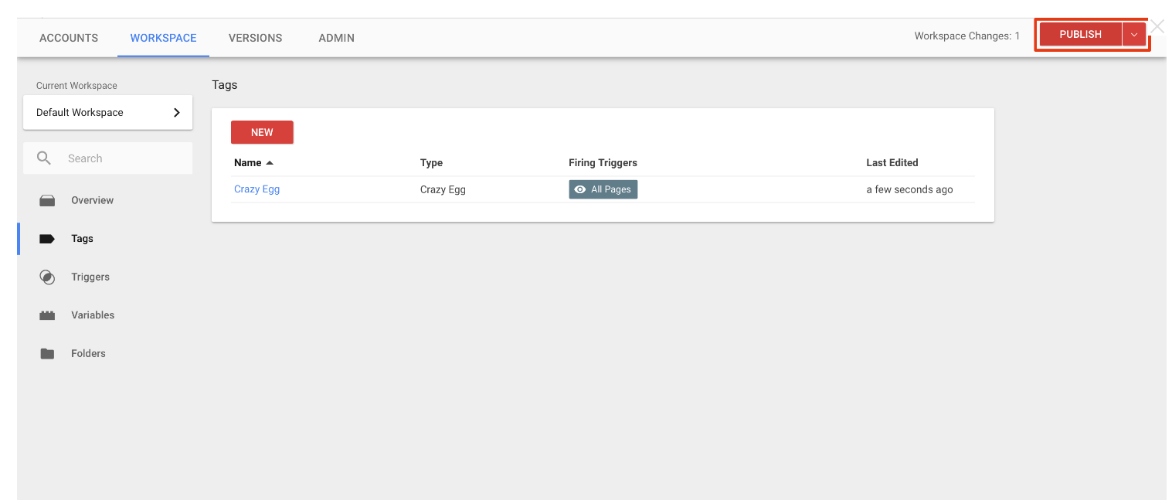Go to Overview in sidebar
This screenshot has width=1172, height=500.
click(93, 201)
